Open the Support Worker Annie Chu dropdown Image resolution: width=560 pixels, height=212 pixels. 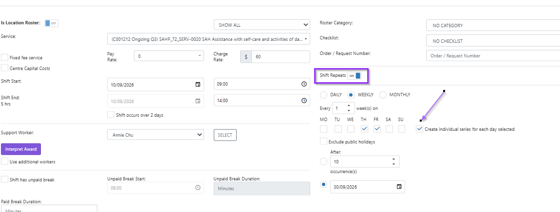click(155, 135)
